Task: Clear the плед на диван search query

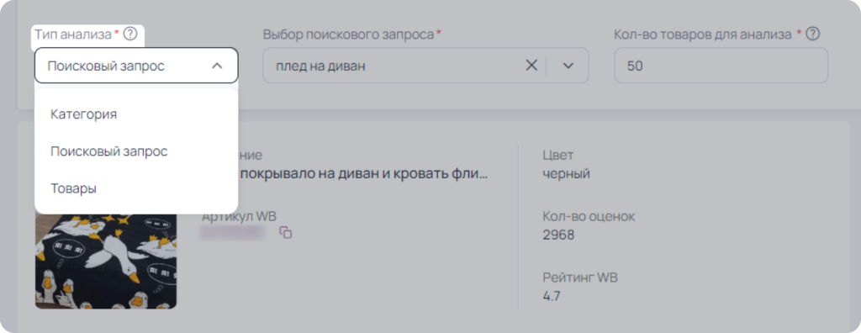Action: (x=531, y=66)
